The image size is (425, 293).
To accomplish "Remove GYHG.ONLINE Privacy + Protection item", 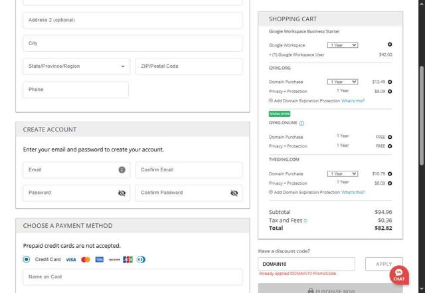I will pyautogui.click(x=390, y=146).
